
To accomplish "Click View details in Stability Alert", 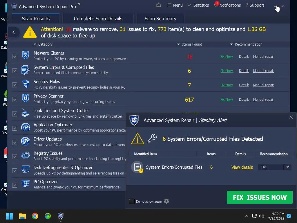I will (x=242, y=167).
